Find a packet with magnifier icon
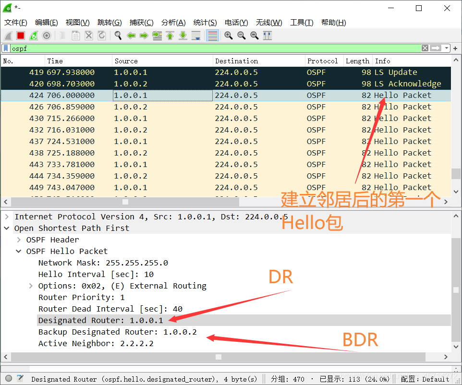Viewport: 462px width, 385px height. pyautogui.click(x=118, y=36)
